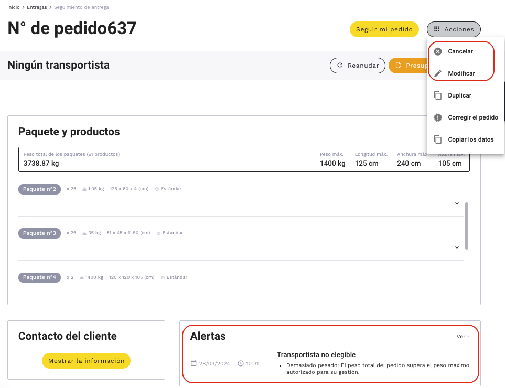
Task: Choose Copiar los datos menu entry
Action: point(471,139)
